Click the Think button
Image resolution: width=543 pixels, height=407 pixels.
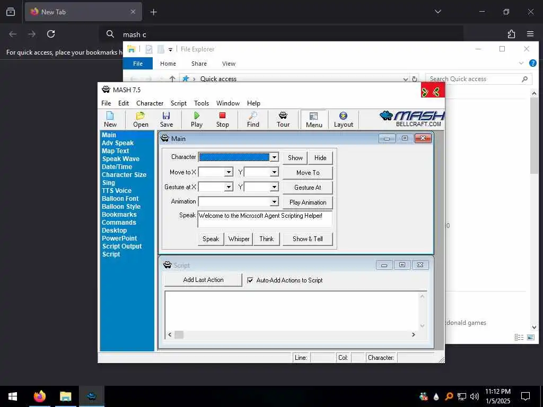click(266, 239)
